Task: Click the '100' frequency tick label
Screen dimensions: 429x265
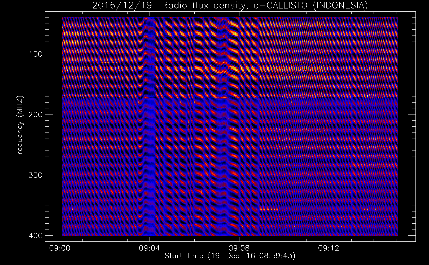Action: [35, 54]
